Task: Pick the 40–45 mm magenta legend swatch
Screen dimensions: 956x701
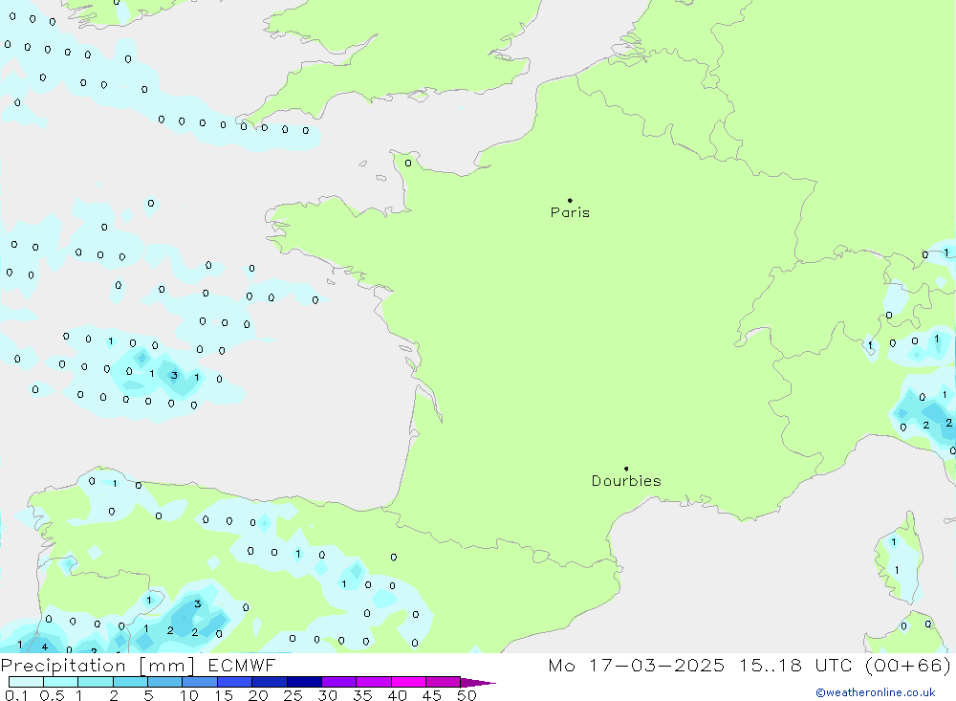Action: [x=408, y=682]
